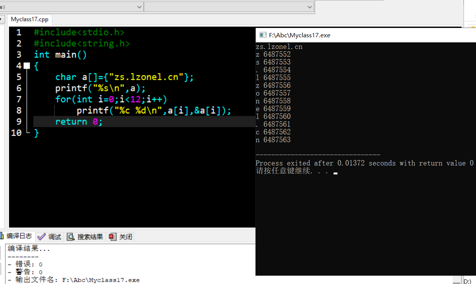Click the Myclass17.exe console window icon
Screen dimensions: 476x284
point(263,35)
